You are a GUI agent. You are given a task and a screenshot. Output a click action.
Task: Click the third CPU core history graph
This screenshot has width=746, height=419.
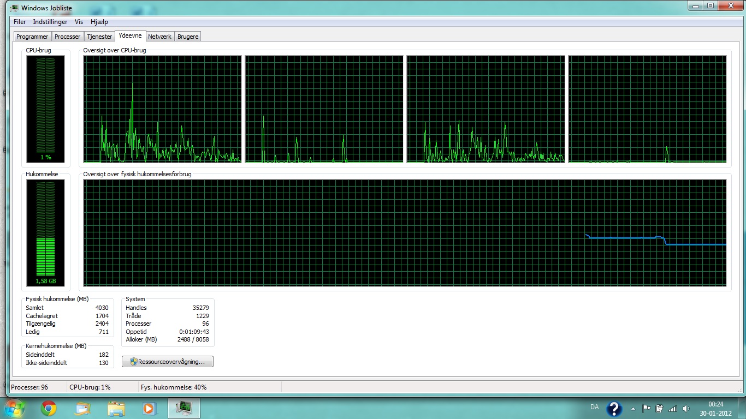pos(486,109)
